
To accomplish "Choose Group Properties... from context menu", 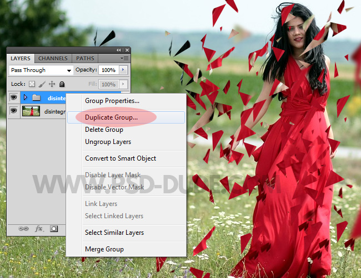I will point(126,101).
